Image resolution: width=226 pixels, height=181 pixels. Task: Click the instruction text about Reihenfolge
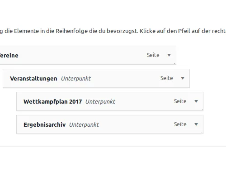coord(113,31)
